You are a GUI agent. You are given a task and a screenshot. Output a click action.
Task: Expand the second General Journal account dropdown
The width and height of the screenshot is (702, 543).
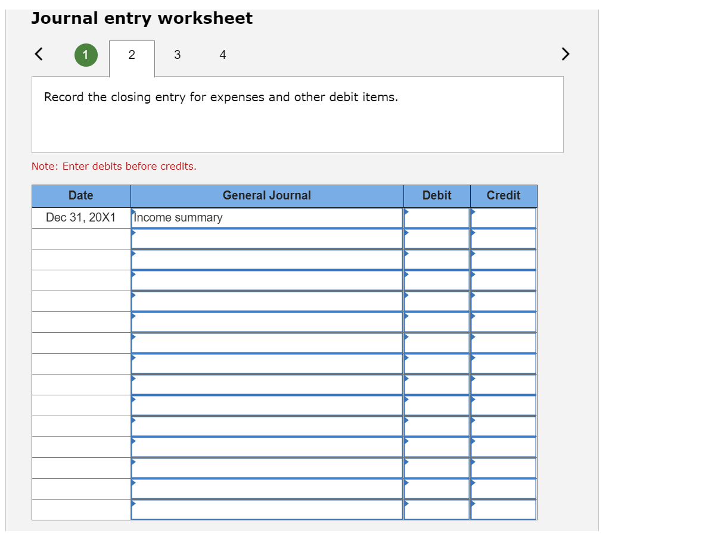point(133,234)
